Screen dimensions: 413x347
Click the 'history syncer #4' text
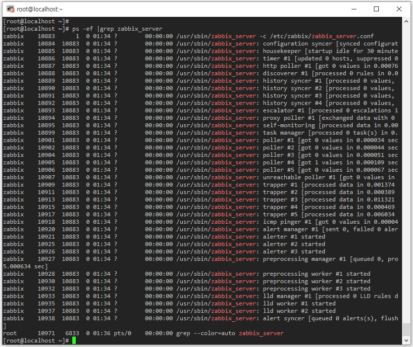292,103
